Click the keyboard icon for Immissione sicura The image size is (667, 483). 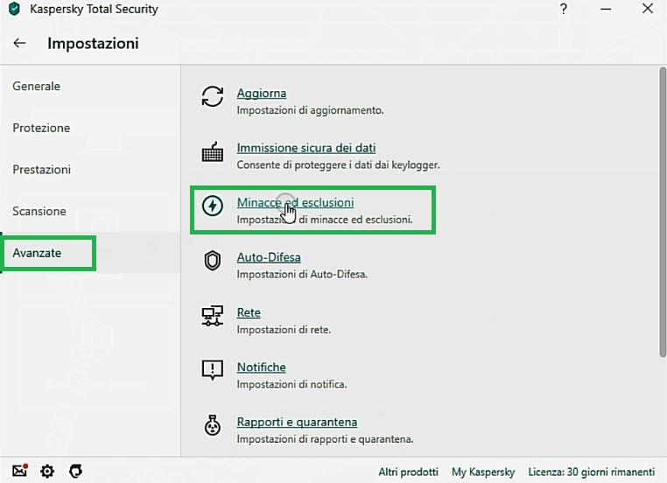pyautogui.click(x=212, y=151)
